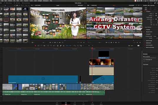Viewport: 158px width, 105px height.
Task: Open the Fusion menu
Action: click(31, 1)
